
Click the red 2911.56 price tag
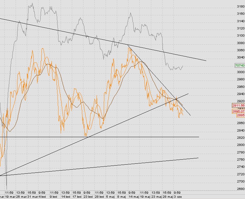click(x=239, y=106)
